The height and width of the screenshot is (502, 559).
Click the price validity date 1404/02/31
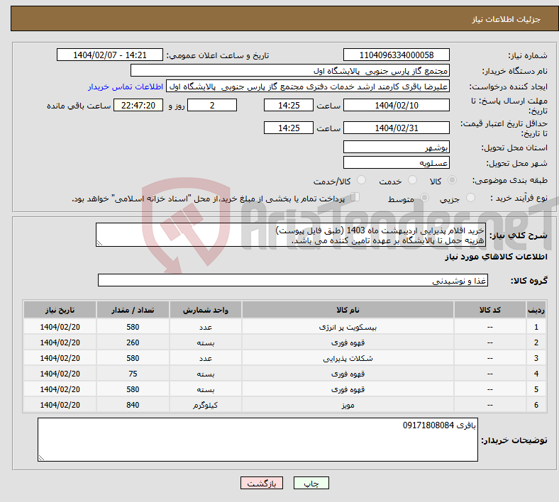click(396, 128)
